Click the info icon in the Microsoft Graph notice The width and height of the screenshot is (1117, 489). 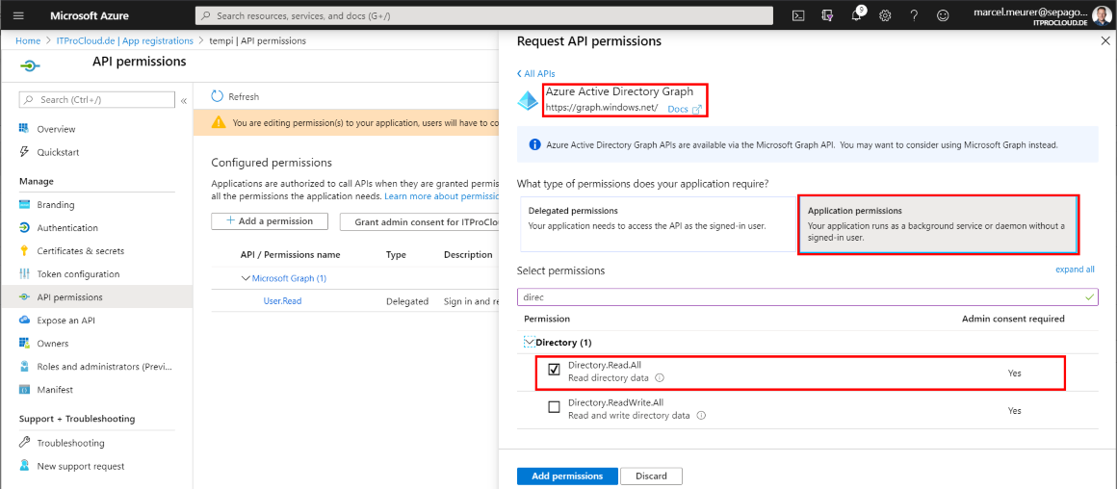coord(535,144)
